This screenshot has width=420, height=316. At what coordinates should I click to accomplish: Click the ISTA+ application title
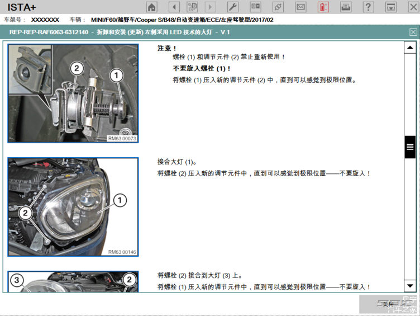click(x=21, y=7)
